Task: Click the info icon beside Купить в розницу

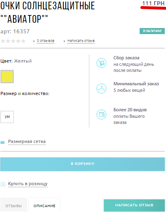Action: pos(3,184)
